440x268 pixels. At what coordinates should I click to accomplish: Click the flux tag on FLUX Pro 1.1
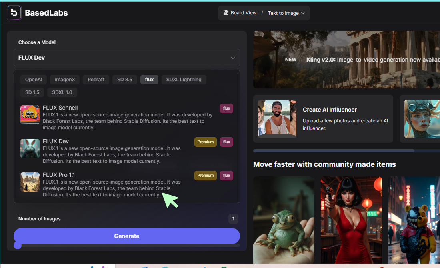point(226,176)
